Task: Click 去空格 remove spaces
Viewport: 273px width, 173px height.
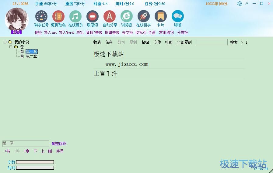Action: [x=127, y=32]
